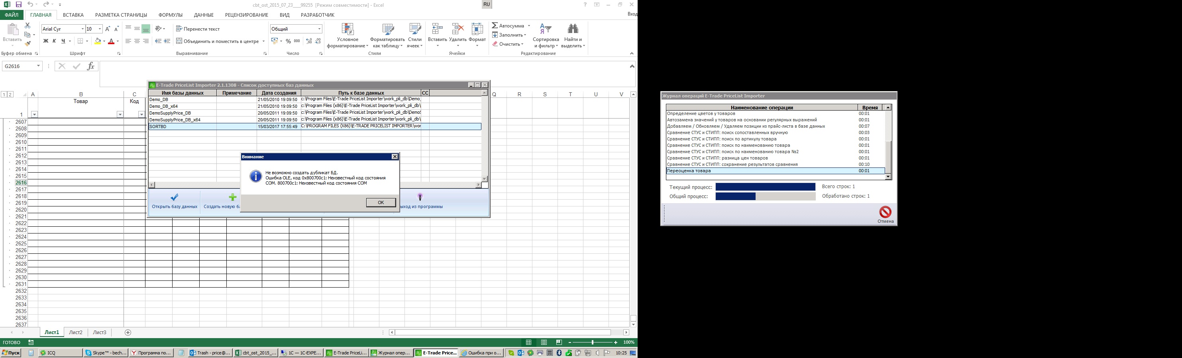The image size is (1182, 358).
Task: Switch to the ВСТАВКА ribbon tab
Action: (x=73, y=15)
